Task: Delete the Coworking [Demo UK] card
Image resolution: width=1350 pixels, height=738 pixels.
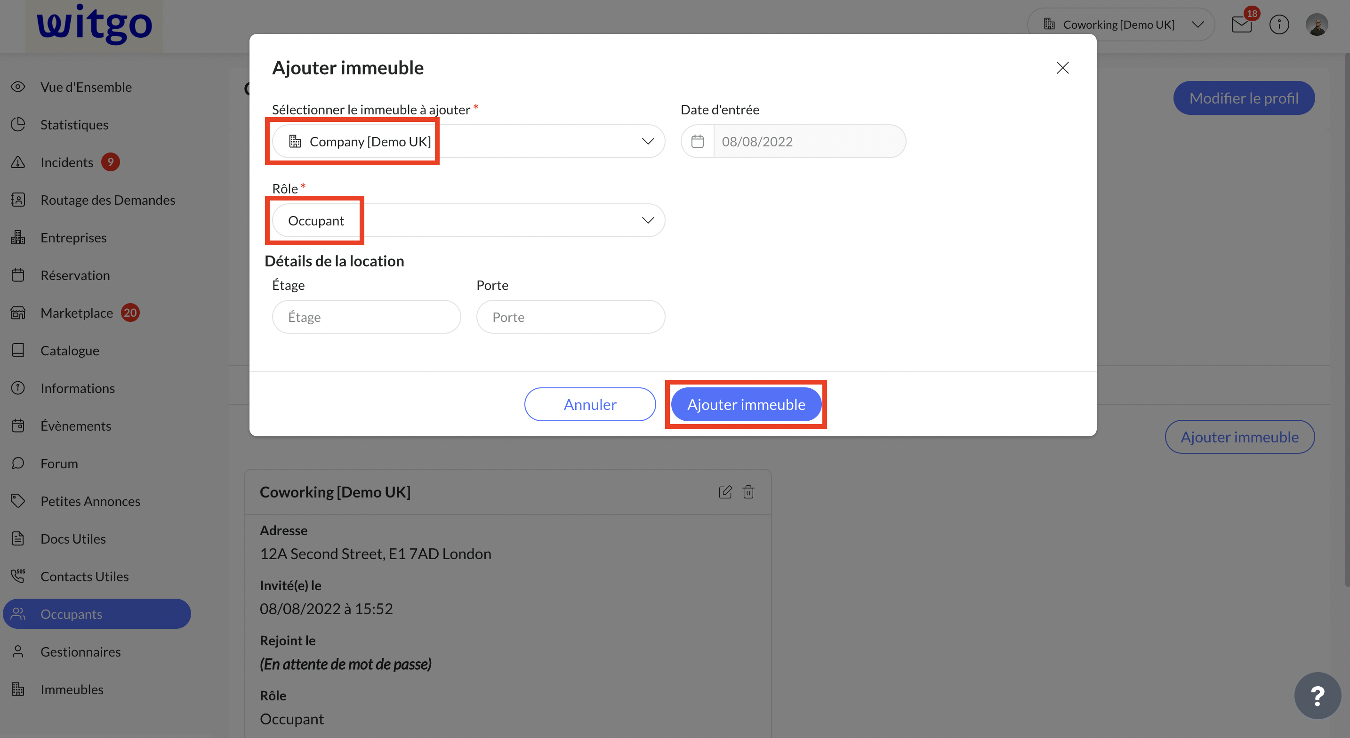Action: [x=748, y=492]
